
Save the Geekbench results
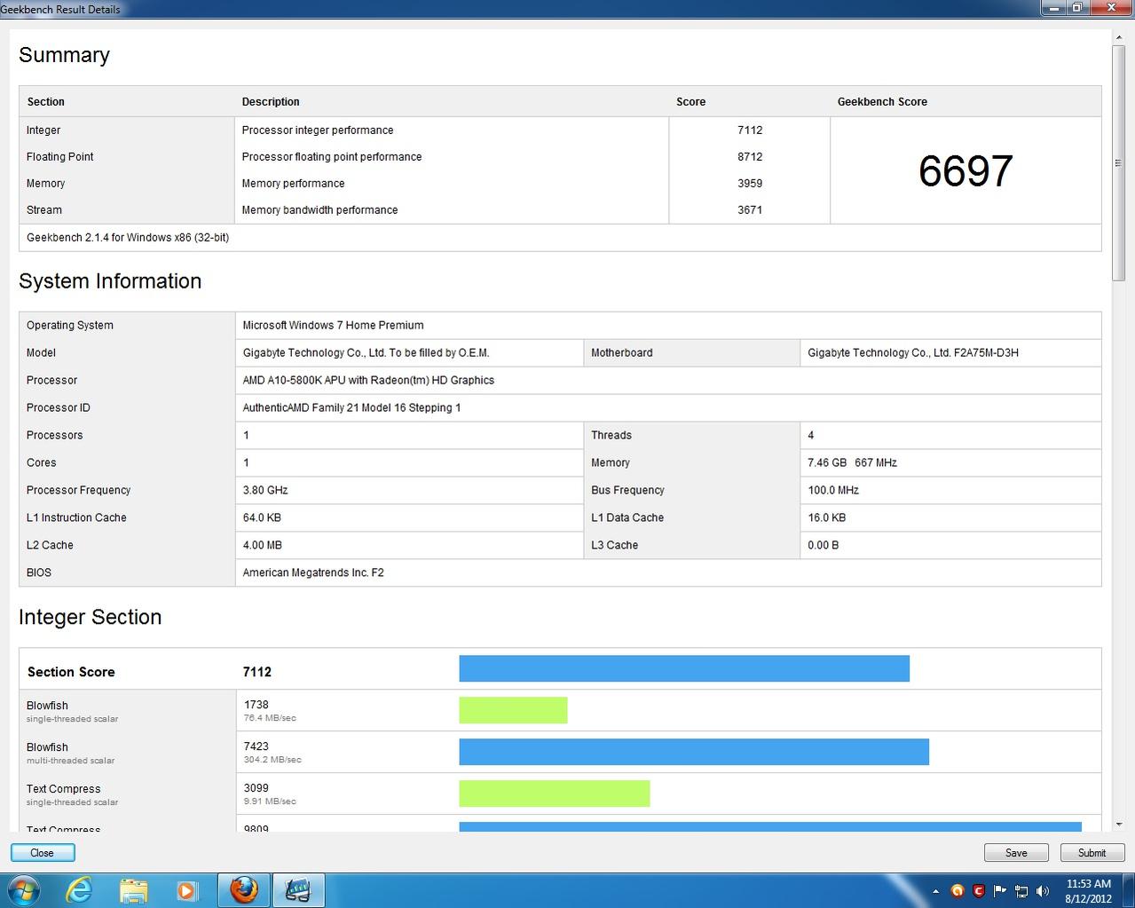tap(1016, 852)
